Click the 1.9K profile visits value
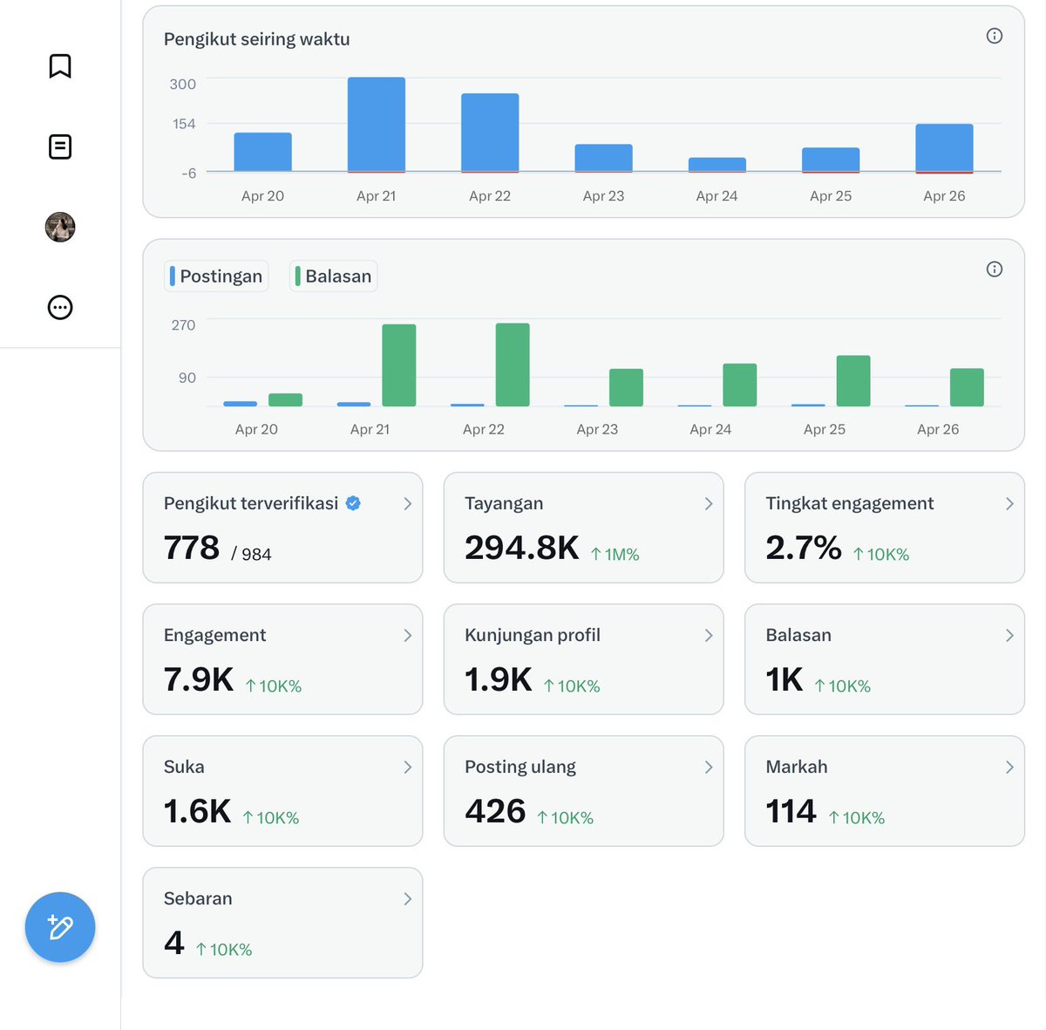Image resolution: width=1046 pixels, height=1030 pixels. [x=499, y=679]
